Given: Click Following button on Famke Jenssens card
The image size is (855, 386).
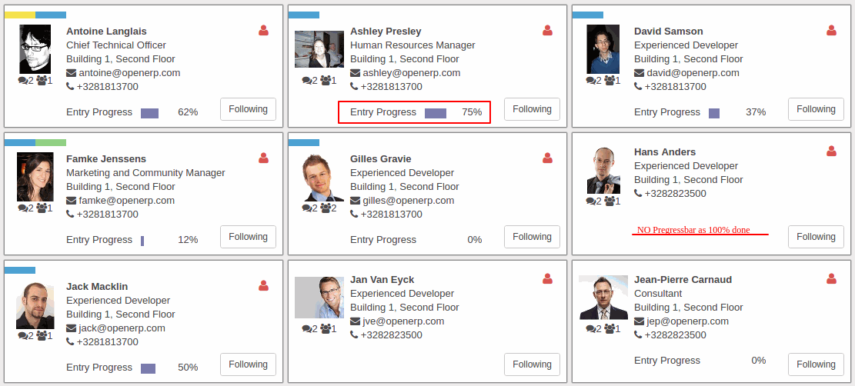Looking at the screenshot, I should (248, 237).
